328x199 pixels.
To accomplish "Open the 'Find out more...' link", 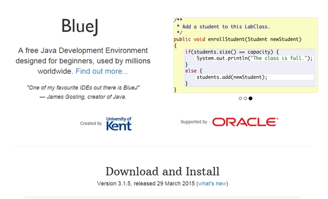I will pos(102,71).
